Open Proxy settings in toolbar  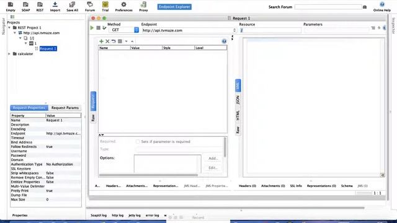click(143, 7)
